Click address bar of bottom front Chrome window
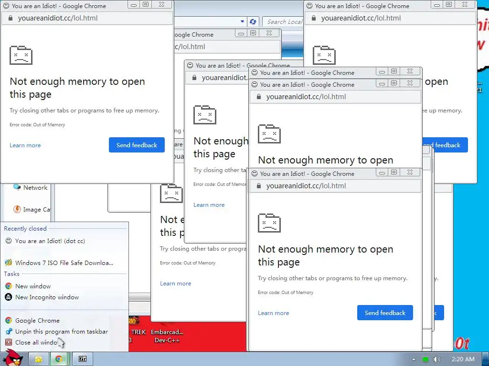The image size is (489, 366). 335,186
